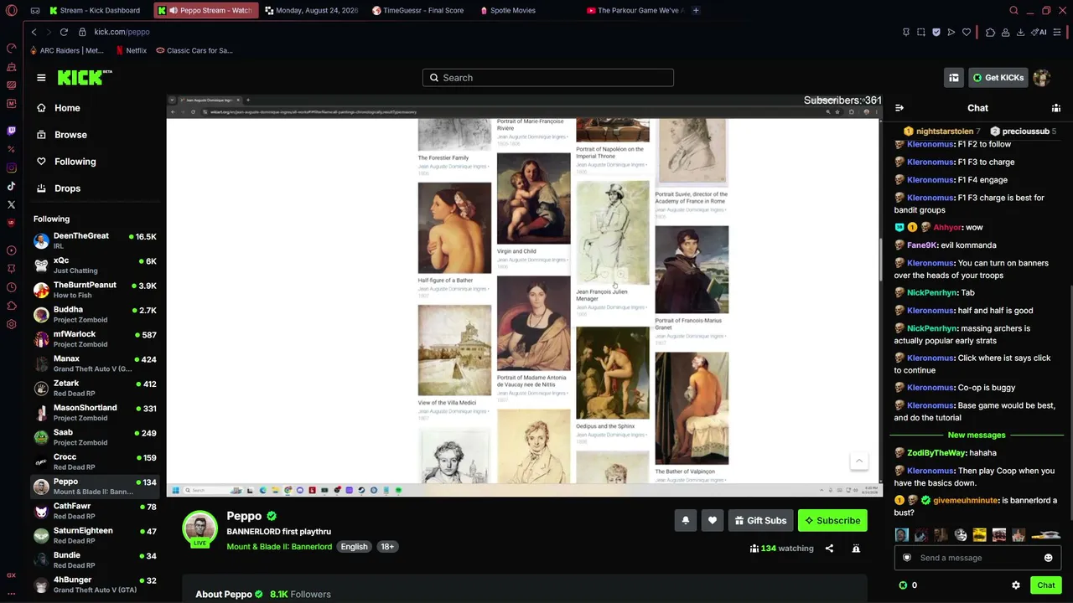
Task: Switch to Spotle Movies tab
Action: (x=508, y=10)
